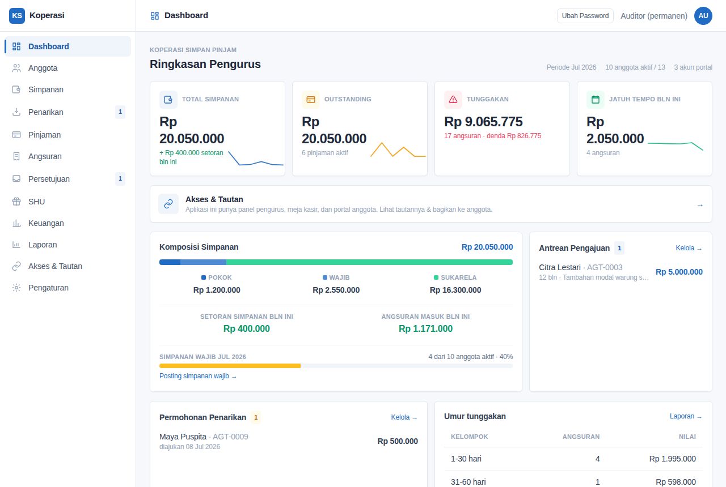Navigate to Pinjaman in sidebar
726x487 pixels.
tap(68, 135)
